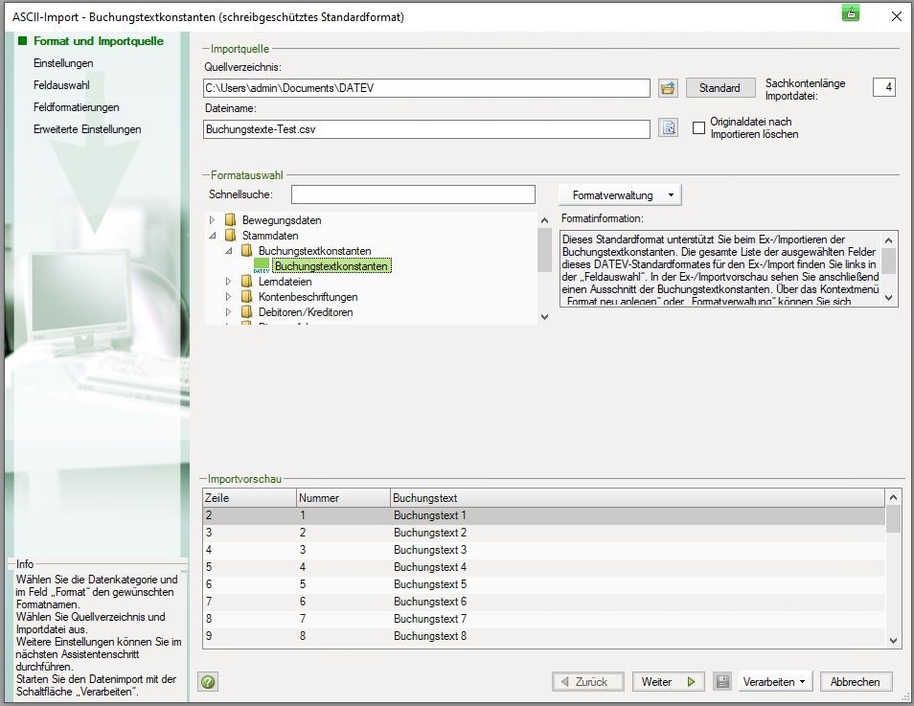Click the save diskette icon next to Weiter
The image size is (914, 706).
(x=722, y=681)
